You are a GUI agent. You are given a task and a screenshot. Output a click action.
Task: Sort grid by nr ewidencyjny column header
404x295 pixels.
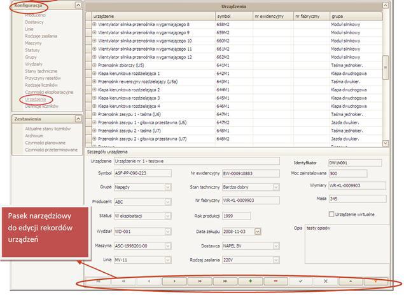pyautogui.click(x=273, y=16)
